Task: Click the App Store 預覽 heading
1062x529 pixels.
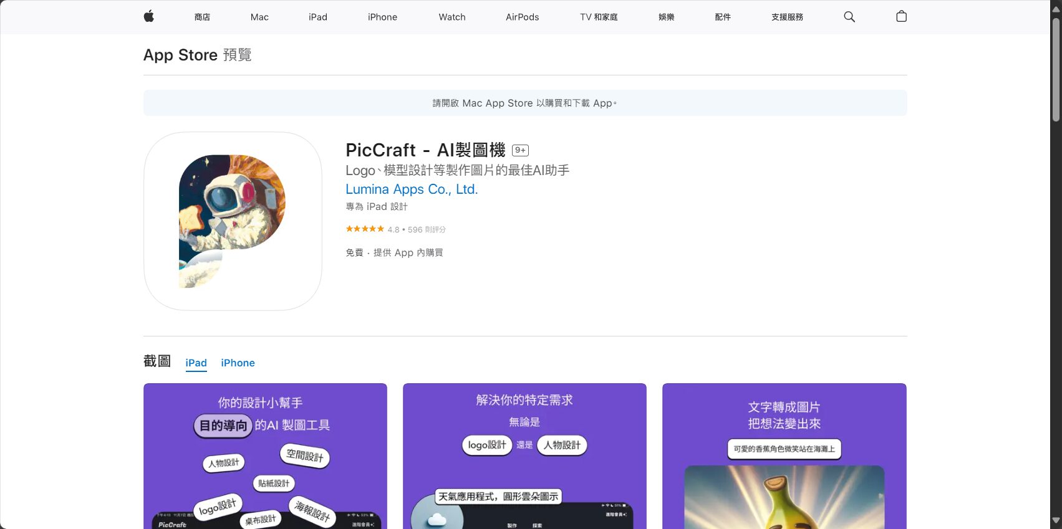Action: coord(197,55)
